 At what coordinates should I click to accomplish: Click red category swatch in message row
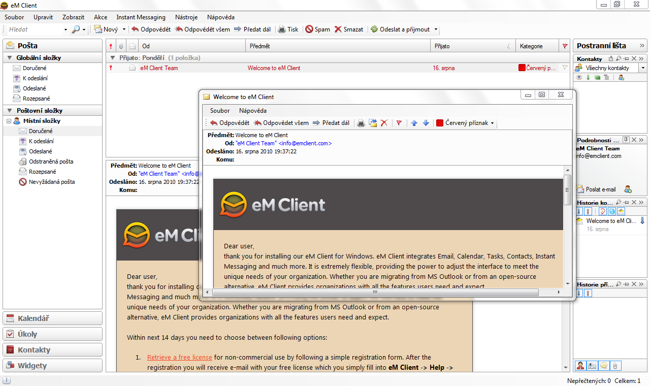point(522,68)
